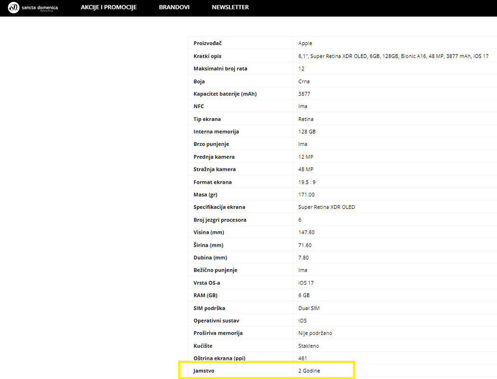Click the Kućište label

click(203, 346)
